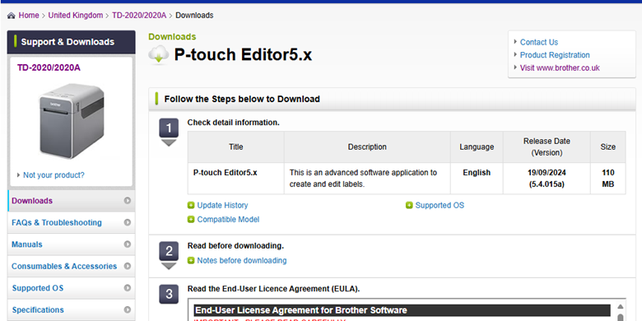
Task: Click the EULA scrollbar up arrow
Action: point(621,307)
